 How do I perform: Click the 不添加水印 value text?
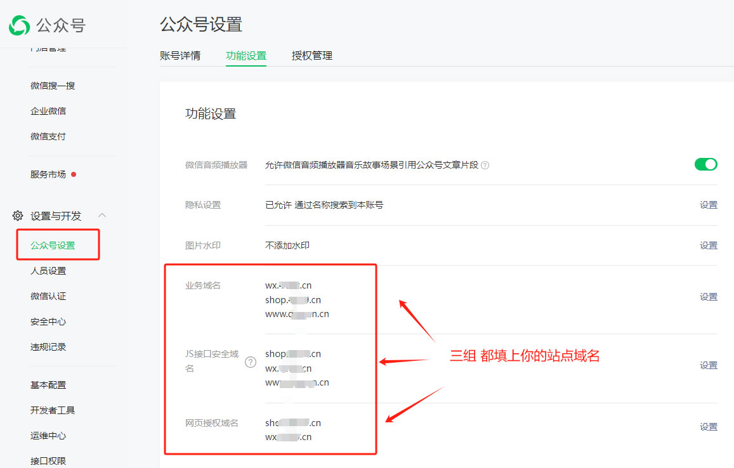(x=287, y=245)
